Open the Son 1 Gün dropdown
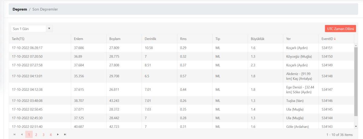The width and height of the screenshot is (363, 139). (x=32, y=29)
